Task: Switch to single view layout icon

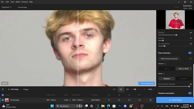Action: tap(114, 89)
